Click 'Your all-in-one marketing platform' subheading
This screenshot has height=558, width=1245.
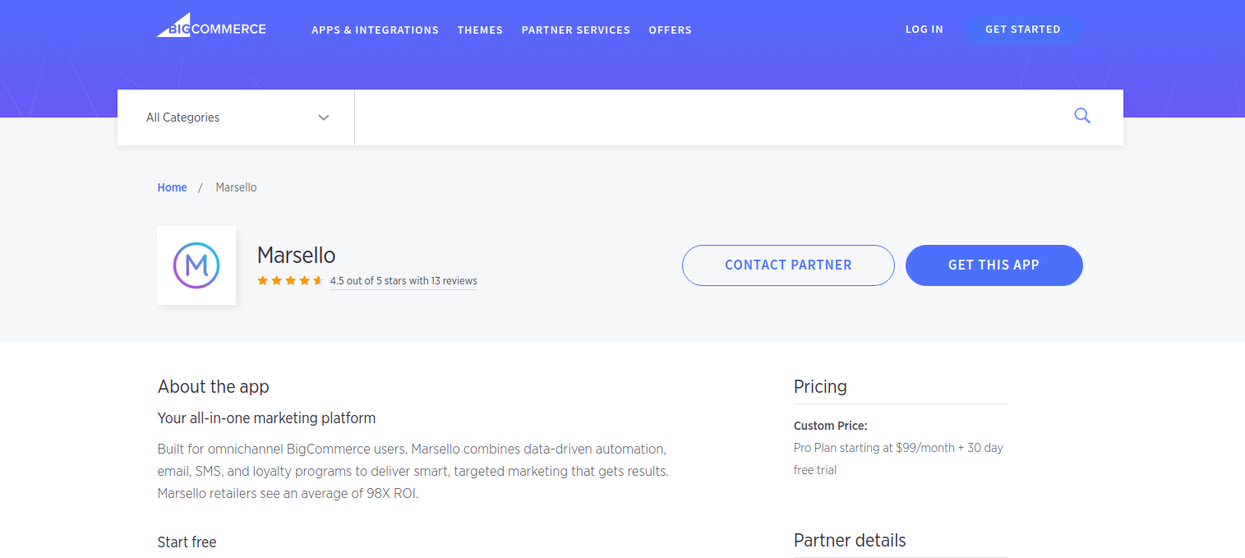tap(267, 418)
